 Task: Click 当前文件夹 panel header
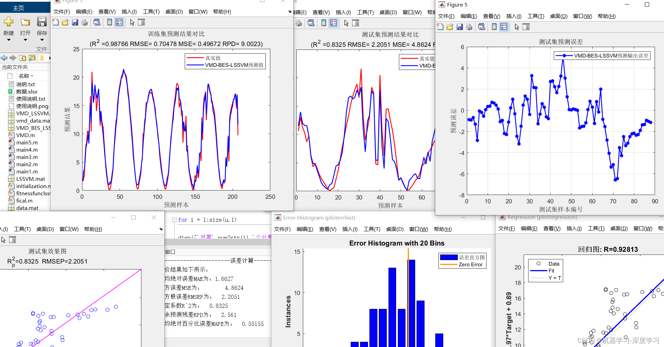[x=15, y=67]
